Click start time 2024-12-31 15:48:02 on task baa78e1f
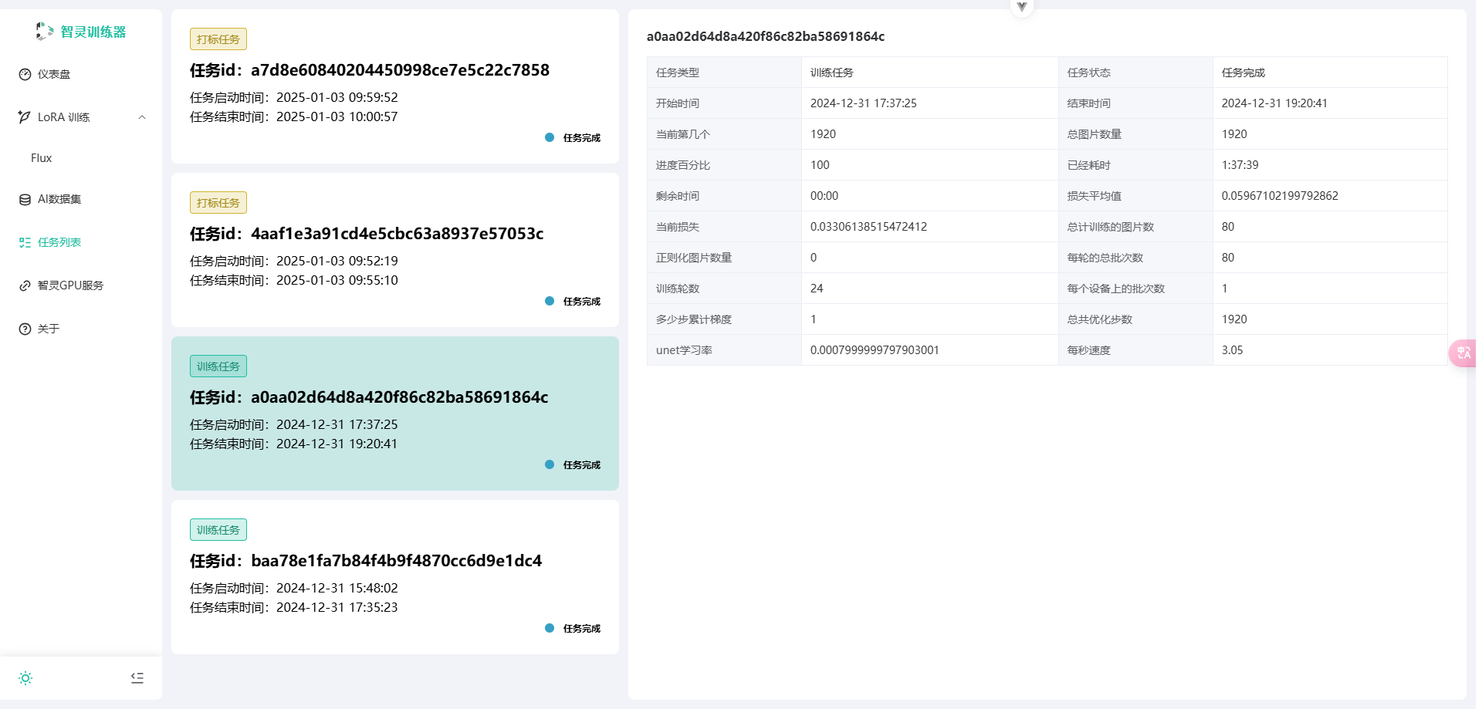Screen dimensions: 1482x709 point(337,588)
